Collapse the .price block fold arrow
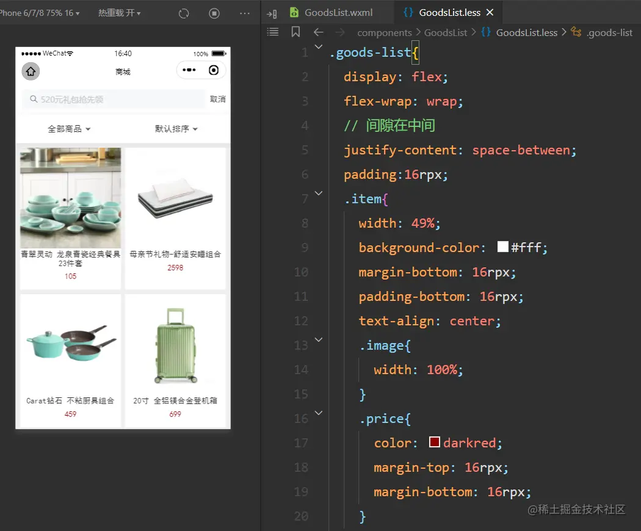 point(319,413)
